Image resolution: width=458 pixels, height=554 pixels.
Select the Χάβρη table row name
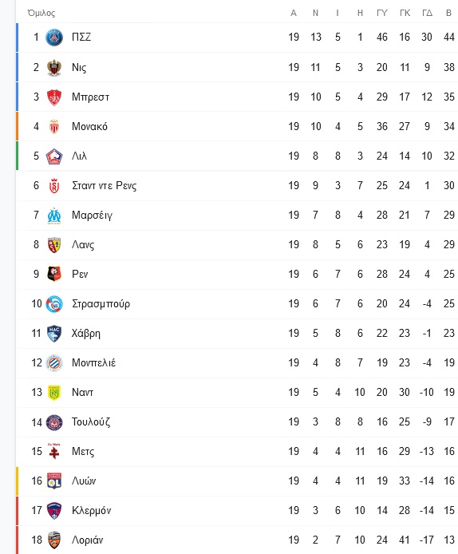[x=86, y=333]
